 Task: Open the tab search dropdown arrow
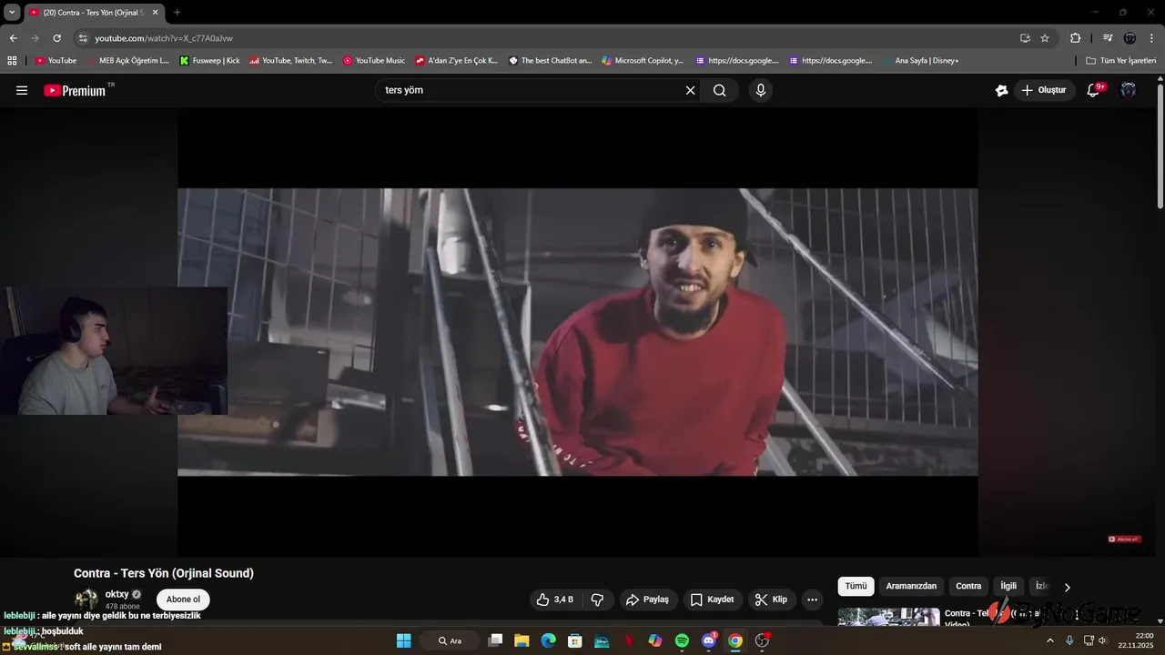point(12,13)
